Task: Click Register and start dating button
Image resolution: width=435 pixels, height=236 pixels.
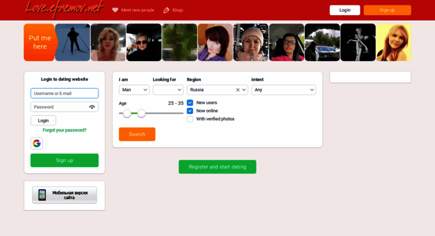Action: [x=217, y=167]
